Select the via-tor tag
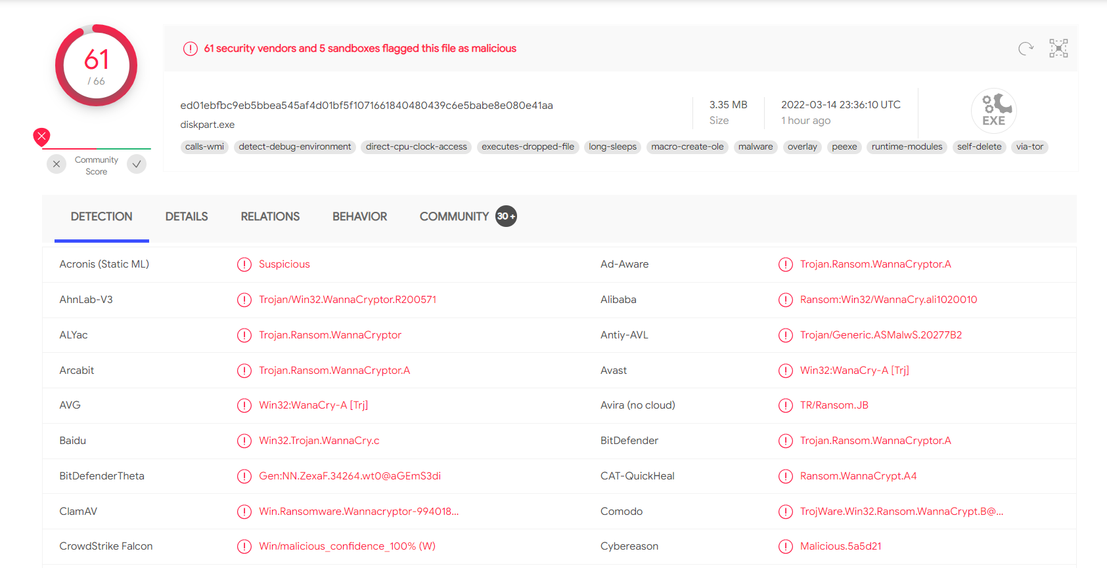Image resolution: width=1107 pixels, height=568 pixels. [x=1029, y=147]
